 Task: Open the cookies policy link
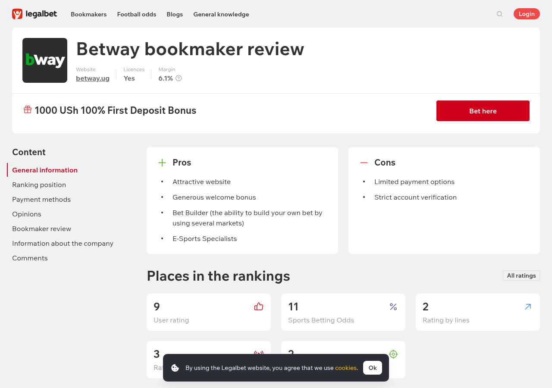[x=346, y=368]
